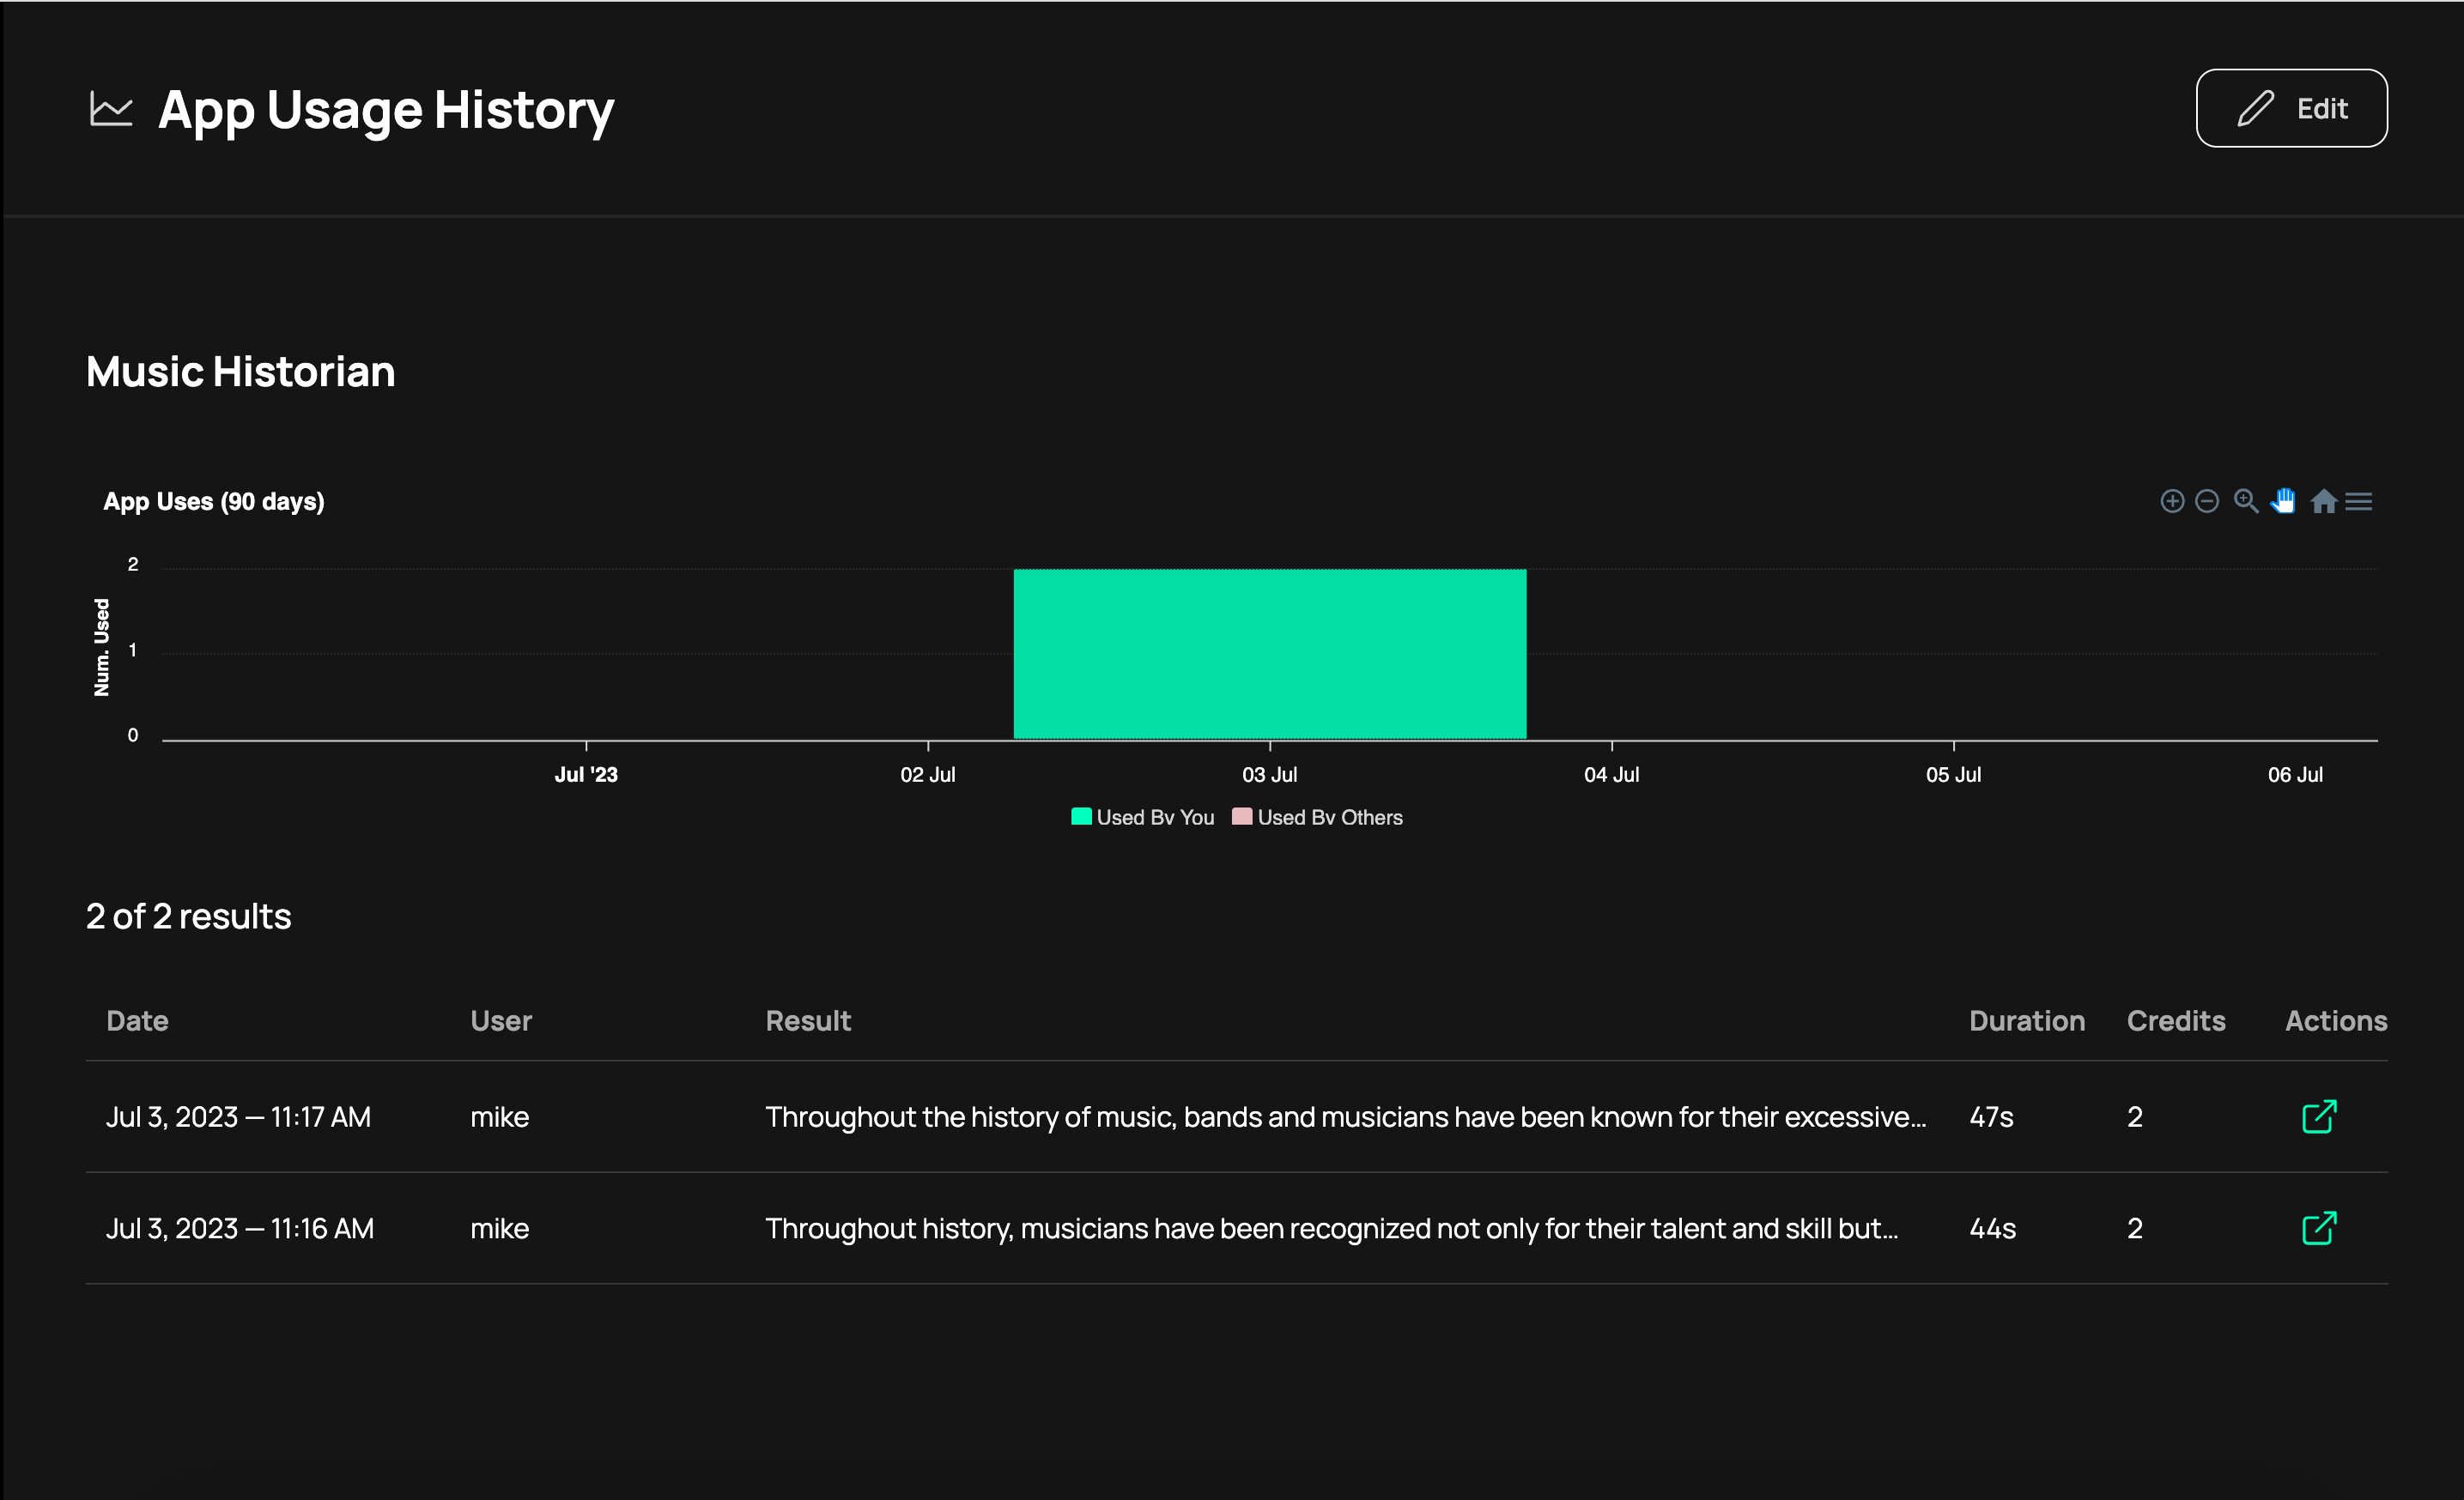Click the green bar for 03 Jul
This screenshot has height=1500, width=2464.
(x=1269, y=654)
